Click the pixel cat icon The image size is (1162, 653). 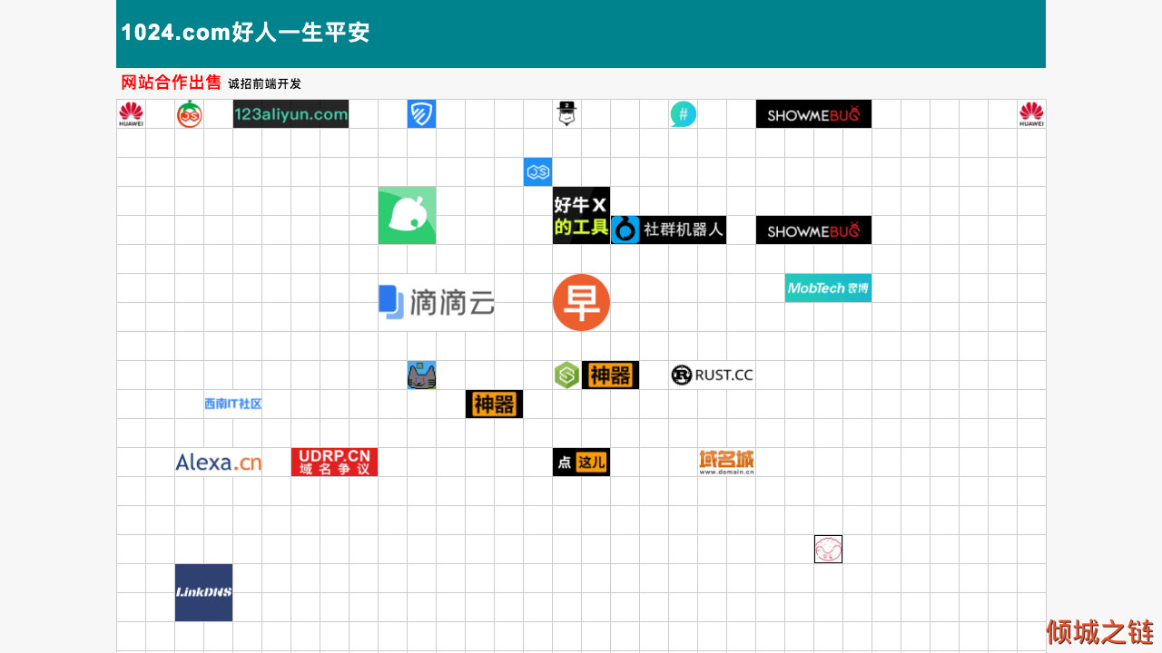tap(421, 375)
